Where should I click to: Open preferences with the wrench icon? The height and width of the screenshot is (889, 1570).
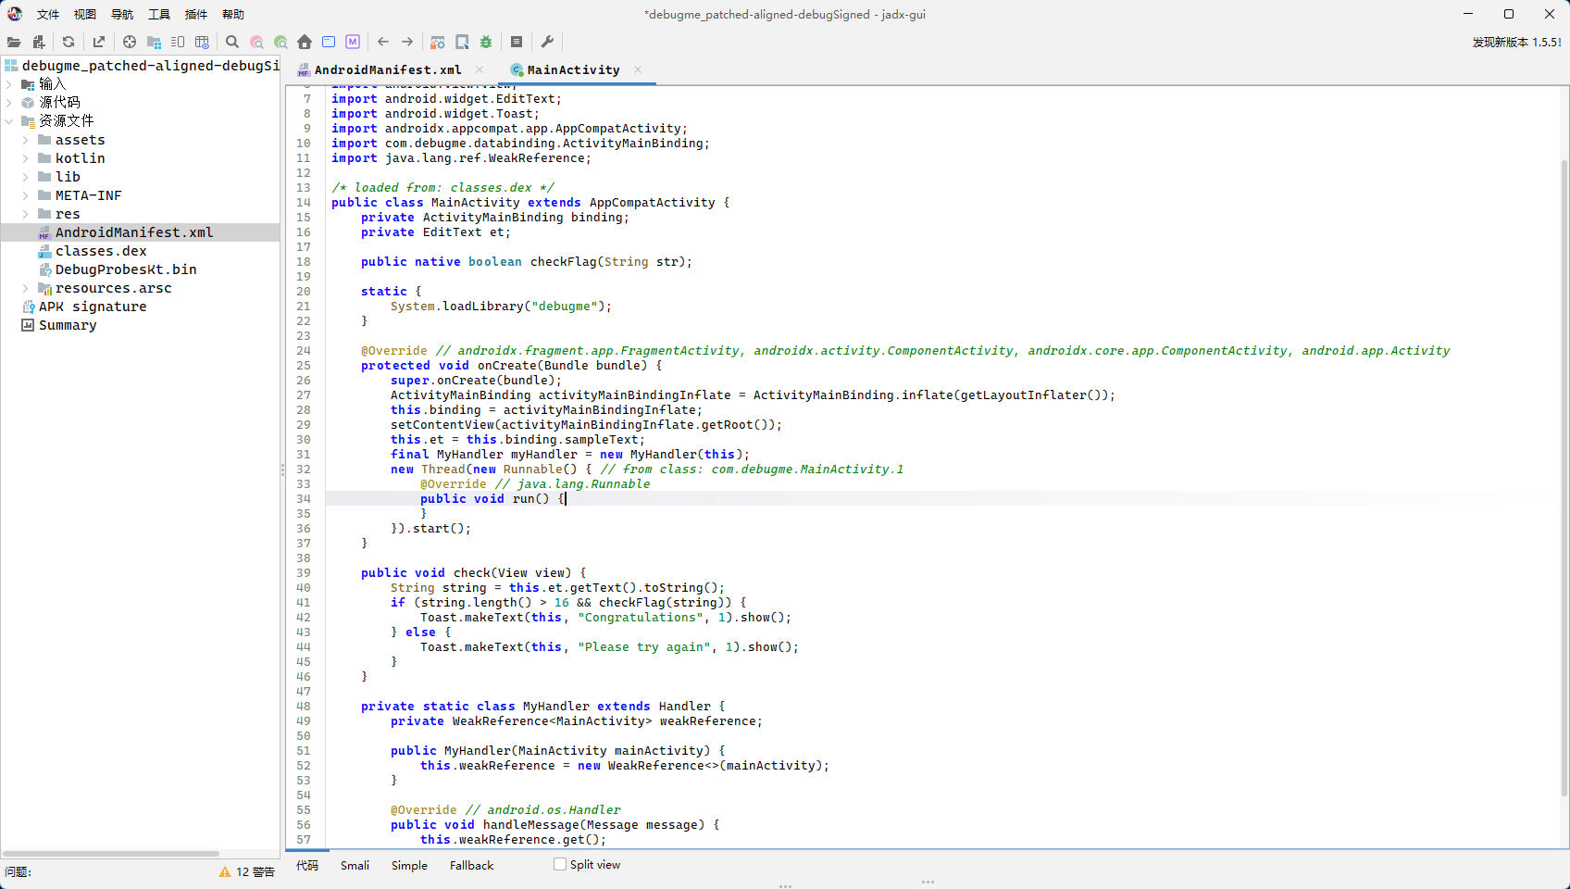click(x=547, y=42)
